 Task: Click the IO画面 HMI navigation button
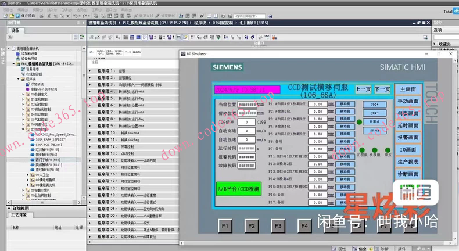408,150
